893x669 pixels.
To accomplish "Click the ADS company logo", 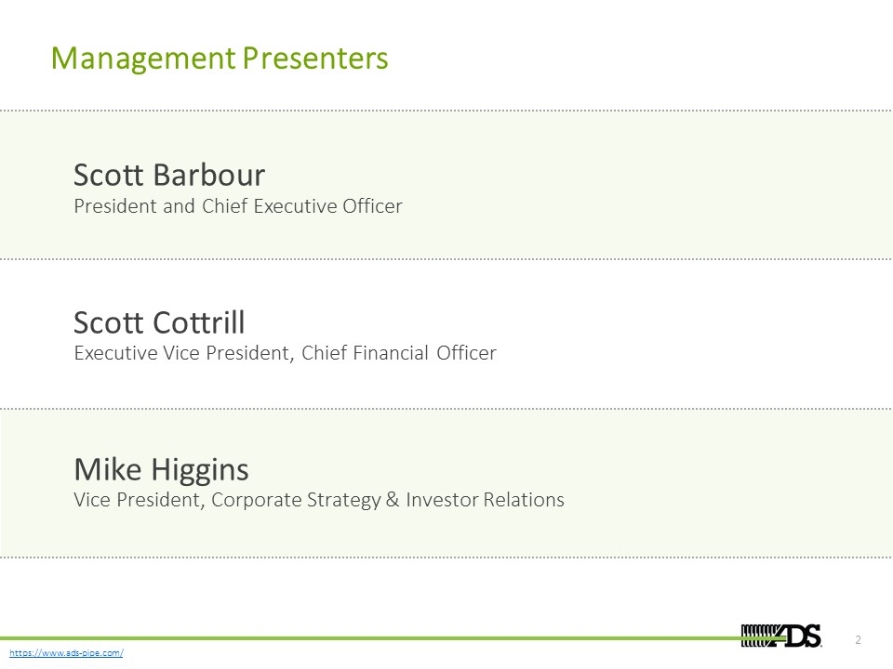I will pos(780,636).
